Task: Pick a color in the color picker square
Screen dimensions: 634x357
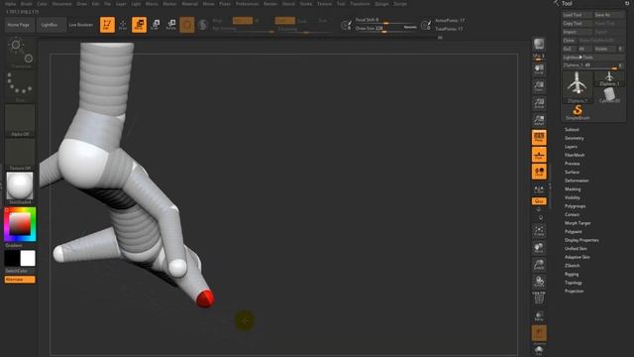Action: click(20, 223)
